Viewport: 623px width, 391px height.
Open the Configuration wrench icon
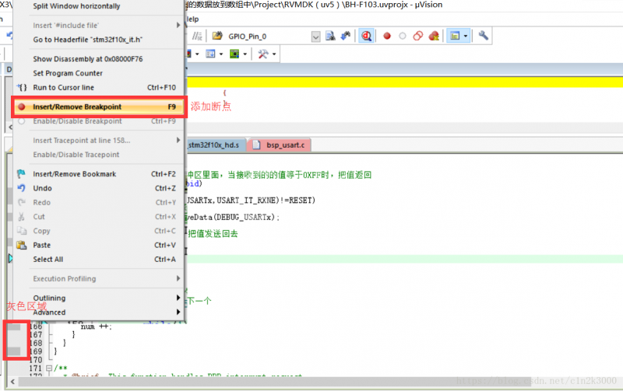(x=483, y=36)
